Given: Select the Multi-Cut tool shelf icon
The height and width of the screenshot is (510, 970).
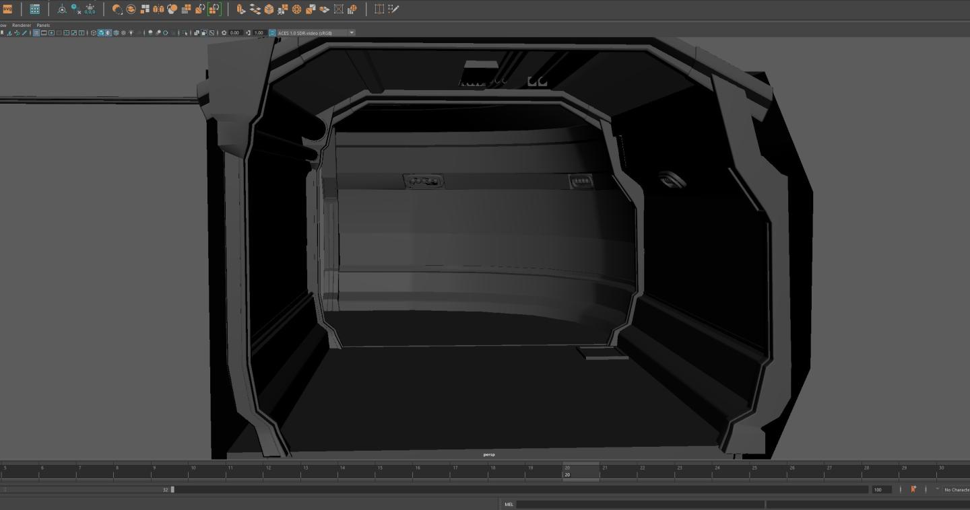Looking at the screenshot, I should coord(379,9).
